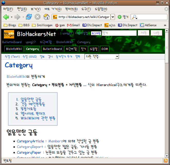This screenshot has height=165, width=170.
Task: Click the Back navigation arrow
Action: pyautogui.click(x=6, y=17)
